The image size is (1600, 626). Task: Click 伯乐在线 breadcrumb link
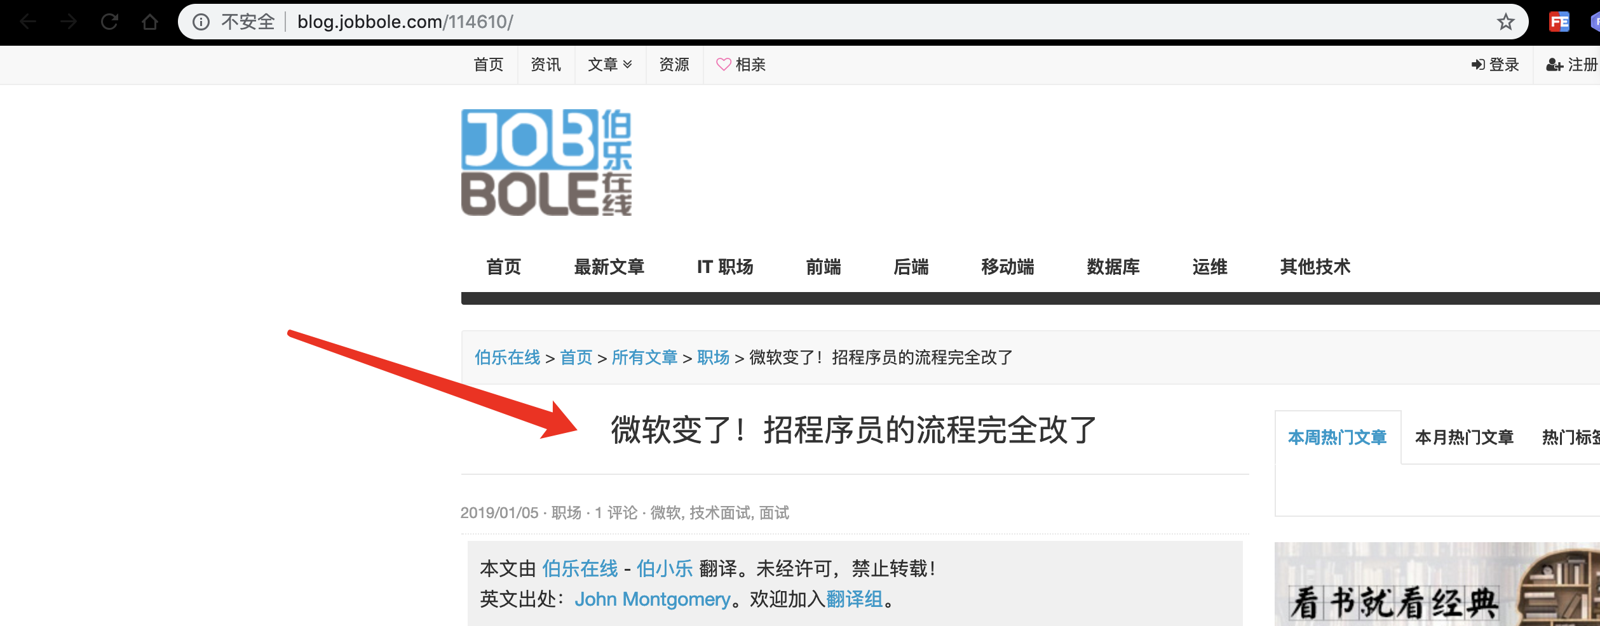(x=507, y=357)
